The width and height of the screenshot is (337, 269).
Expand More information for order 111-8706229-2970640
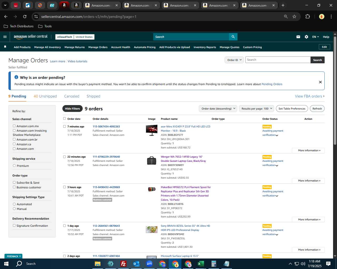tap(308, 181)
